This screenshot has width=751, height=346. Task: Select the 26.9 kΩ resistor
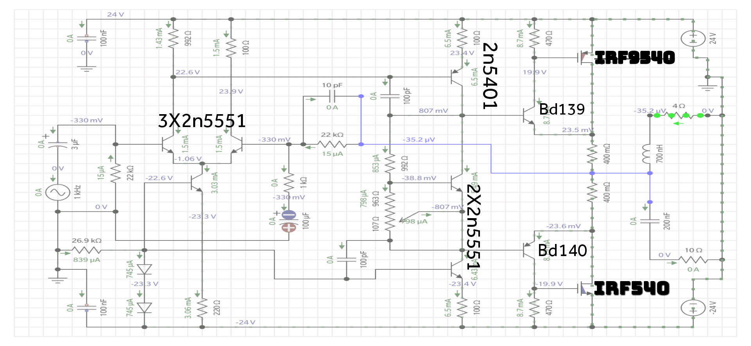86,250
